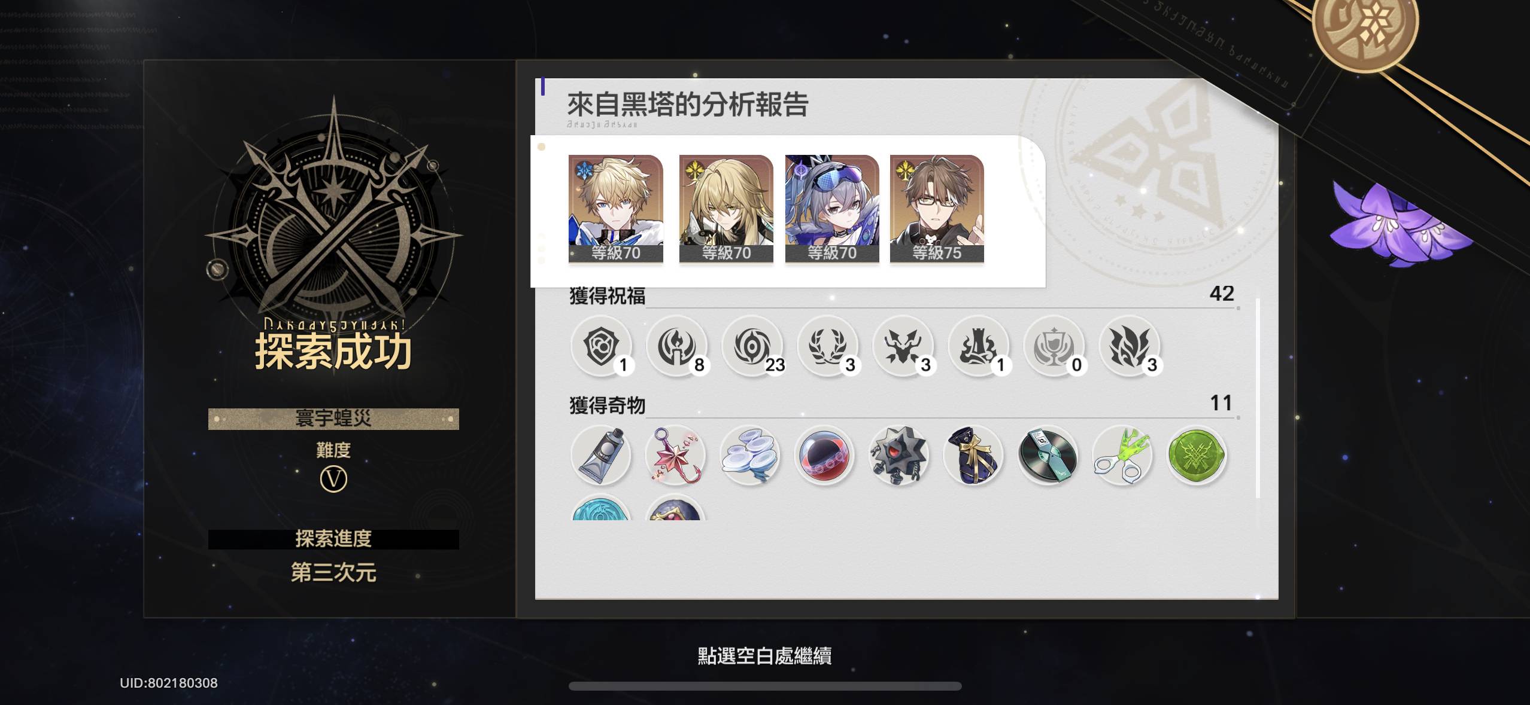Click the report panel vertical scrollbar
The image size is (1530, 705).
click(1258, 398)
